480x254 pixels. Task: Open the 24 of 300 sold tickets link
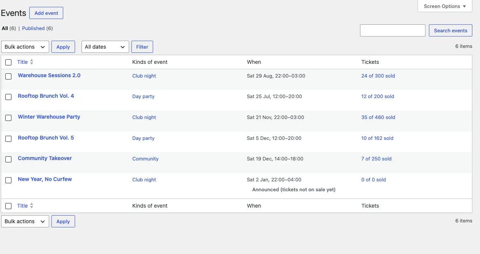point(378,76)
